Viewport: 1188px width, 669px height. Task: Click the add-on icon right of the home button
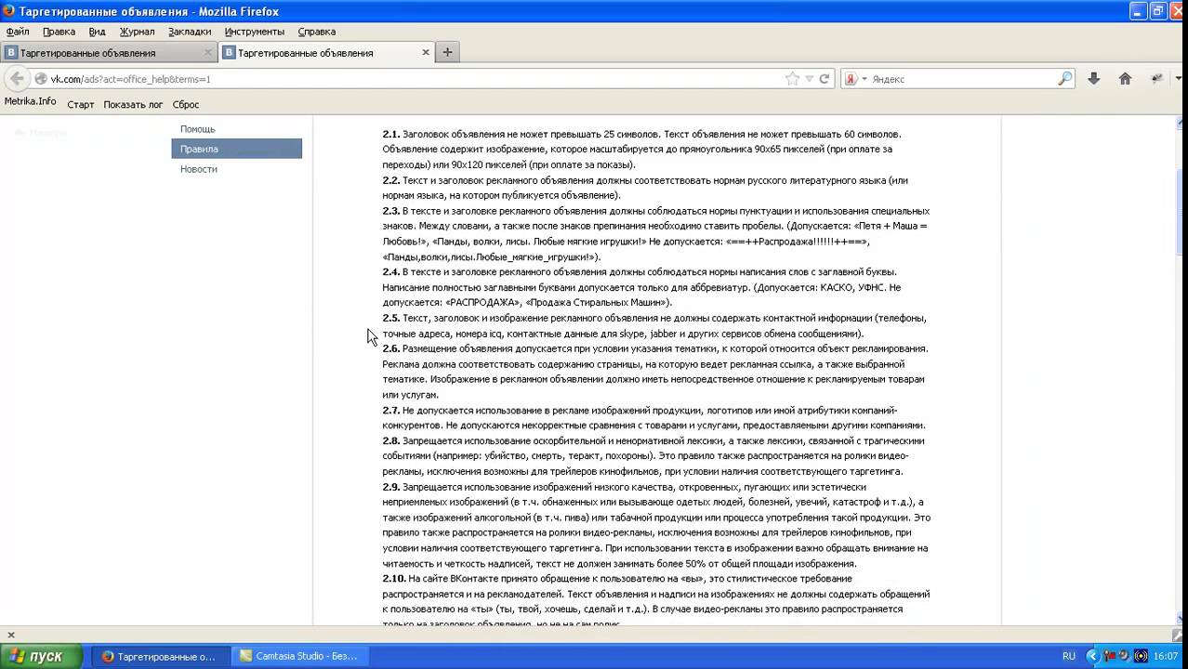(x=1157, y=79)
